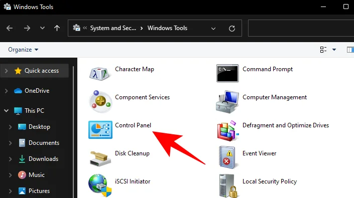Viewport: 354px width, 198px height.
Task: Open the Organize menu
Action: pos(23,50)
